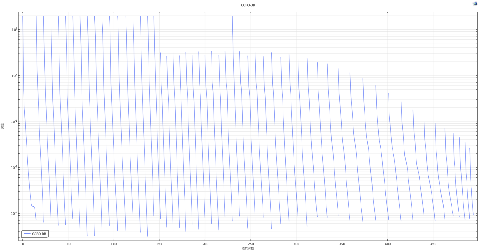Click the x-axis tick label 150

160,244
